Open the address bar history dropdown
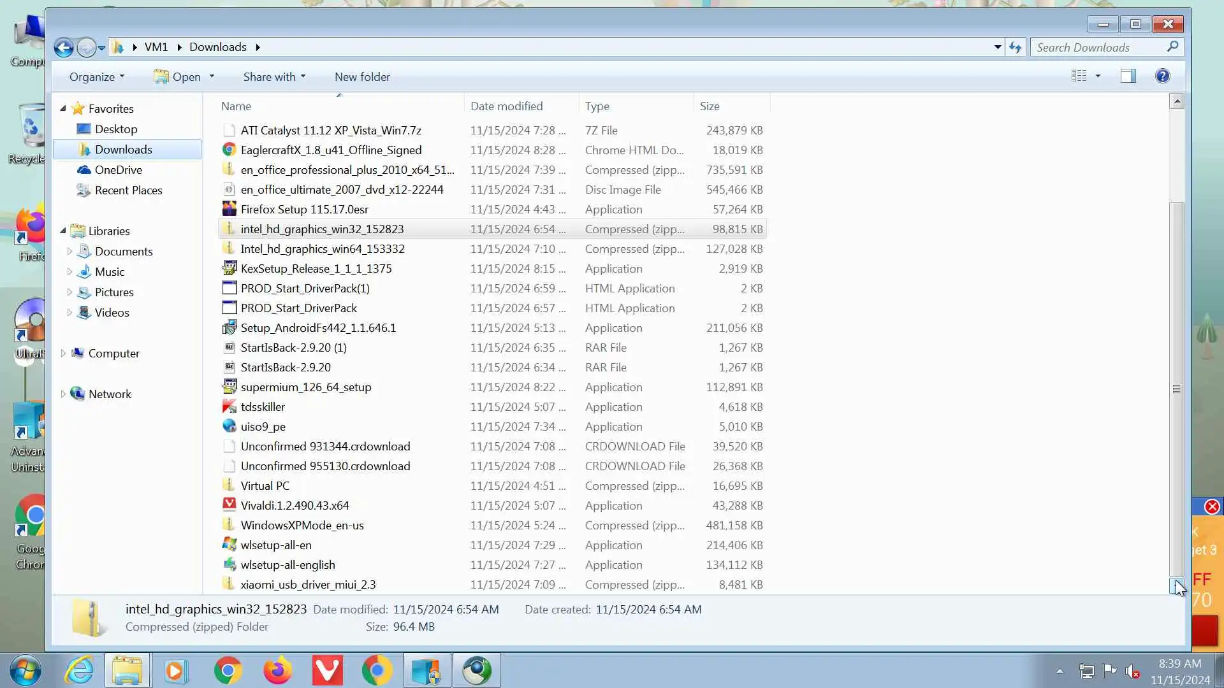 click(998, 47)
